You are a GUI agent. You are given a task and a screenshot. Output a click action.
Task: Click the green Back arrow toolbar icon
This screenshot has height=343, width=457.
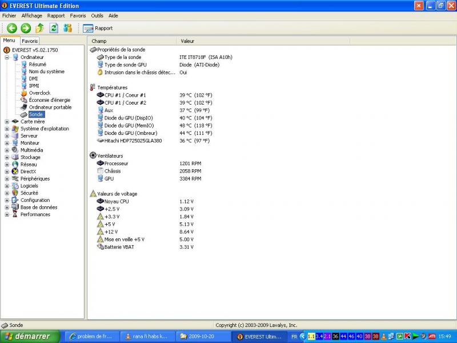(x=11, y=28)
